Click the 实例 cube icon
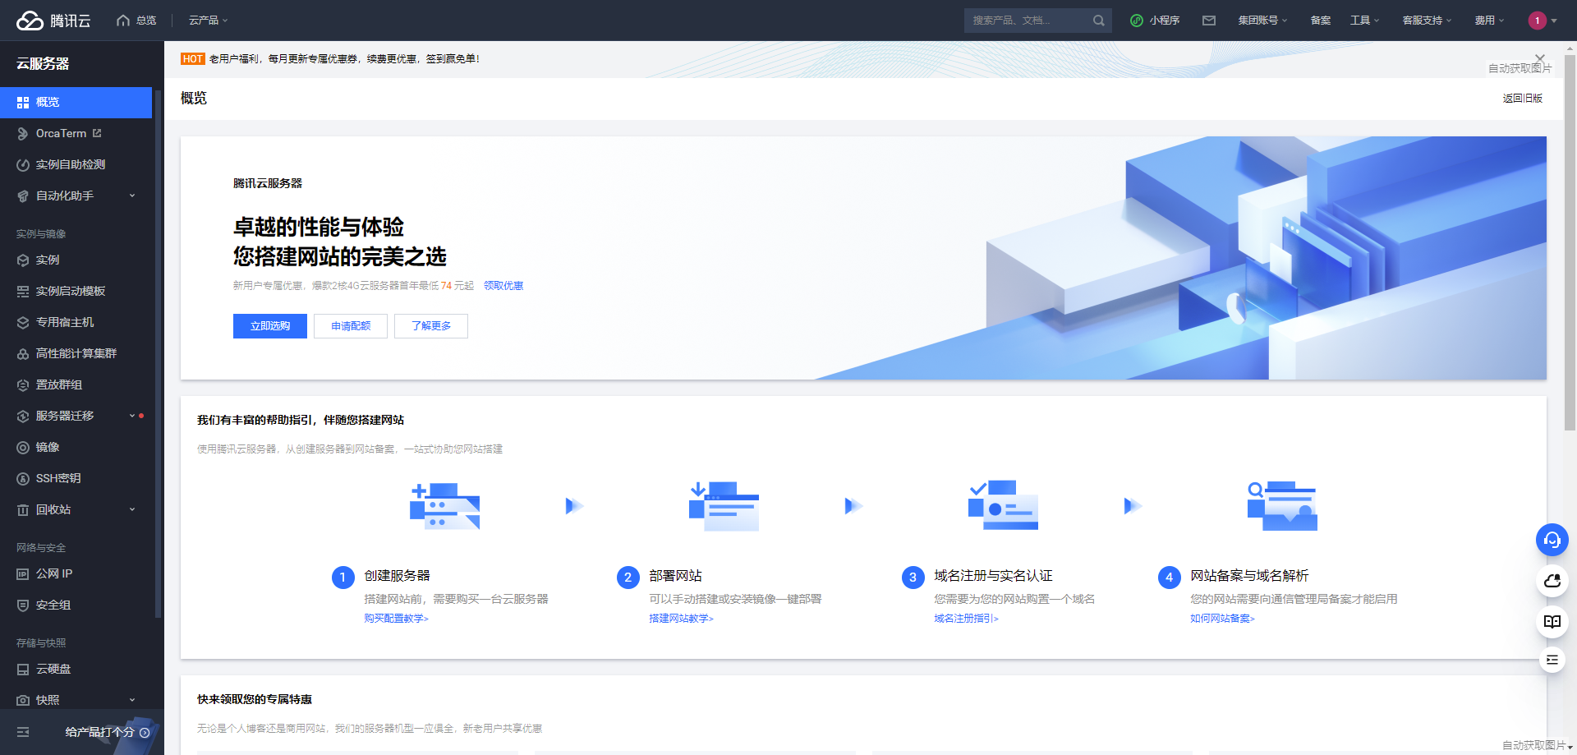 coord(23,260)
